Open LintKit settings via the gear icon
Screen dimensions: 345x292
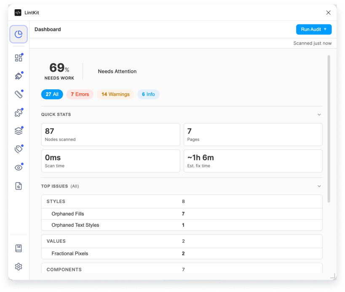tap(19, 266)
